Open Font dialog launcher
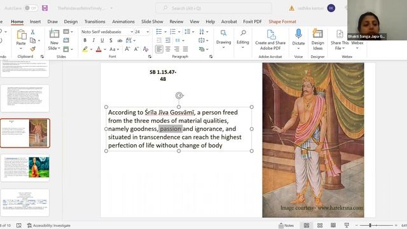 [x=150, y=57]
